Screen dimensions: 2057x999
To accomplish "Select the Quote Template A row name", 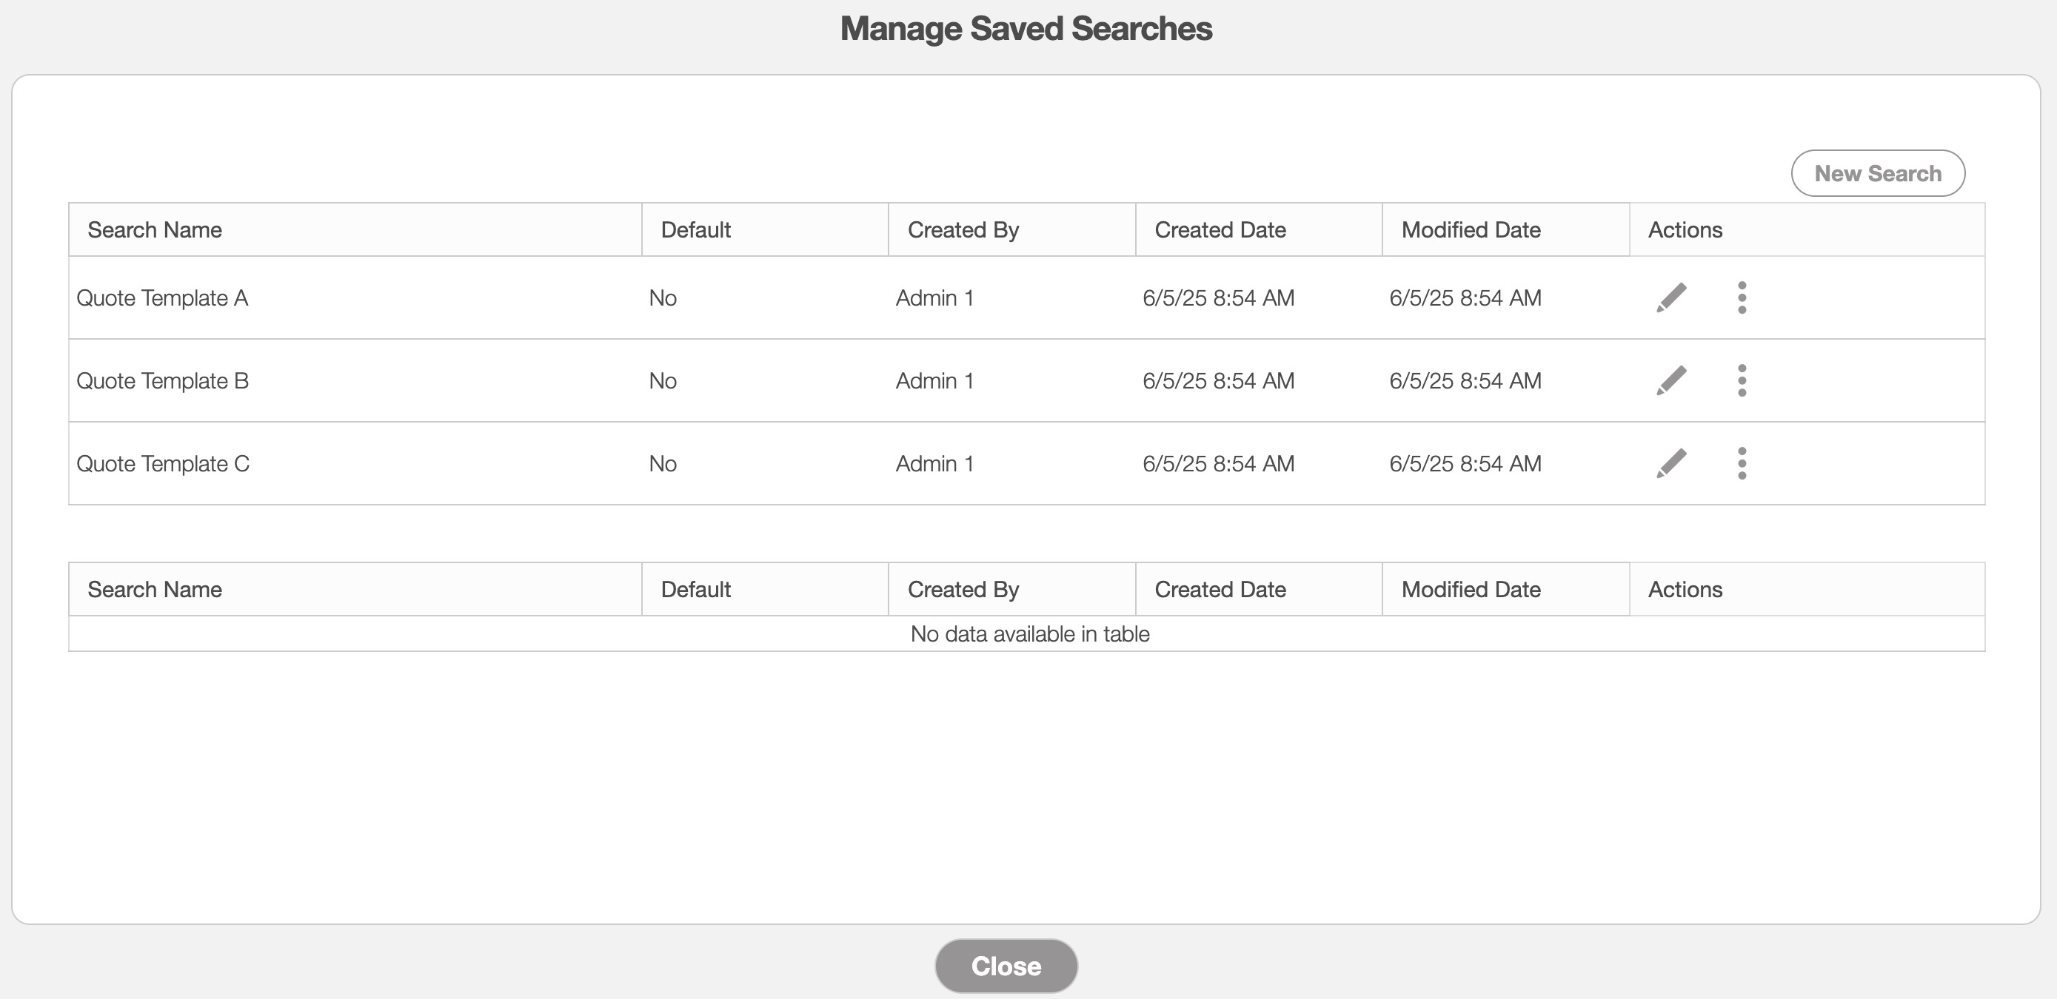I will pos(162,297).
